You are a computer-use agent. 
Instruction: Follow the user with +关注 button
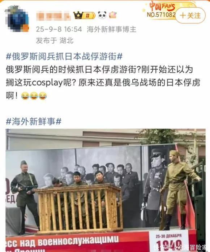coord(190,16)
